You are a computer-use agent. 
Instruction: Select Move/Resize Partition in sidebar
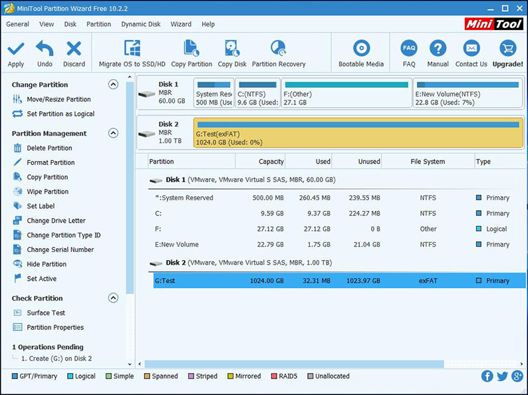pyautogui.click(x=51, y=99)
